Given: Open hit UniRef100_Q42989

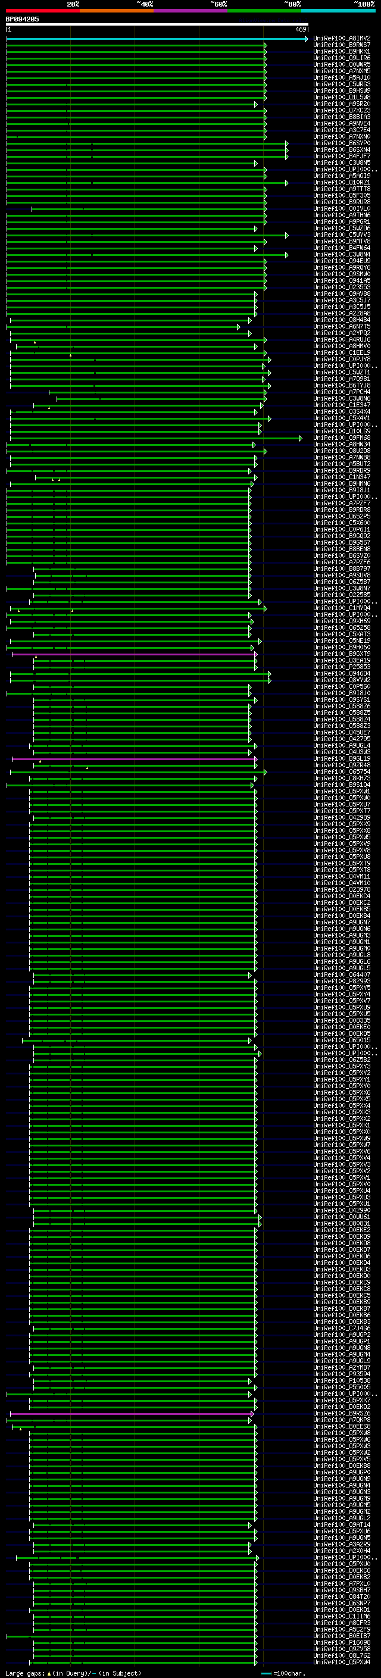Looking at the screenshot, I should [x=342, y=817].
